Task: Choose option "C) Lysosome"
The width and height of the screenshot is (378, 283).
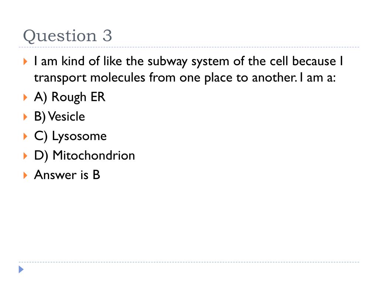Action: 71,136
